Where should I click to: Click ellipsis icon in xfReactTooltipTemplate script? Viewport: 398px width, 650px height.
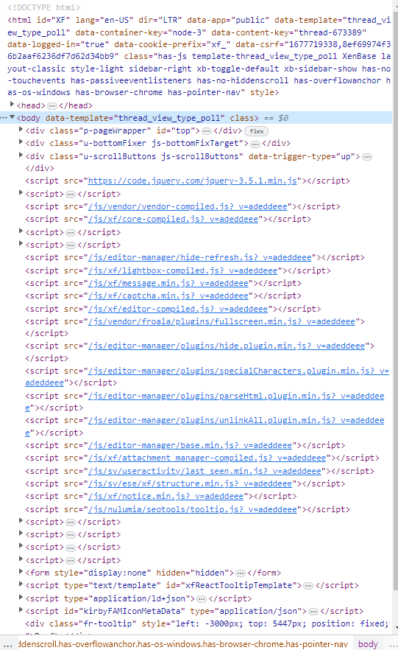pos(308,585)
